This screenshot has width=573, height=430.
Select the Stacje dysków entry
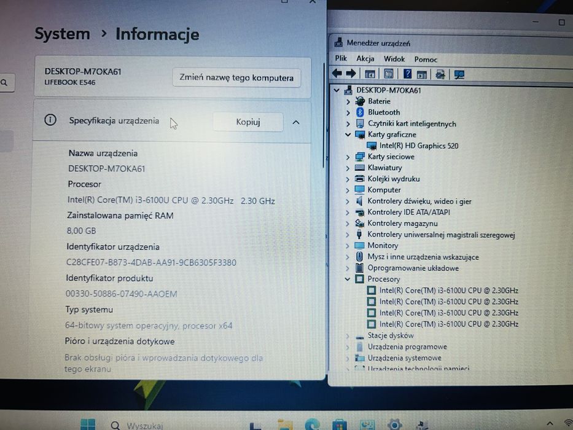391,335
